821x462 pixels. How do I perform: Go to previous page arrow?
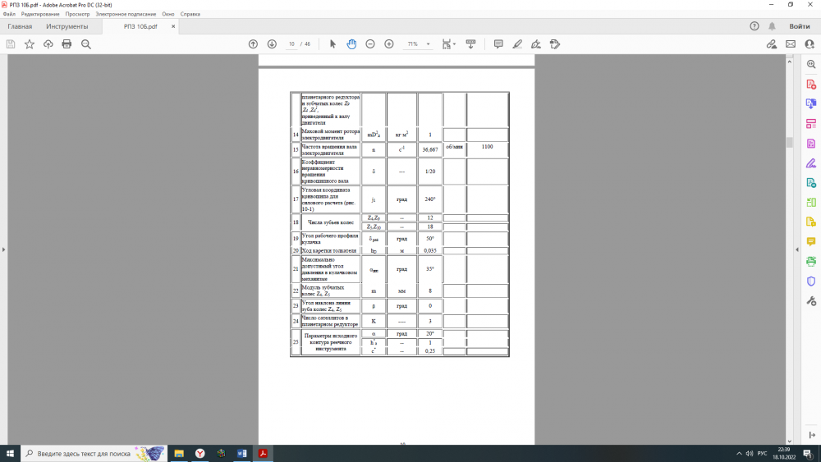[253, 44]
